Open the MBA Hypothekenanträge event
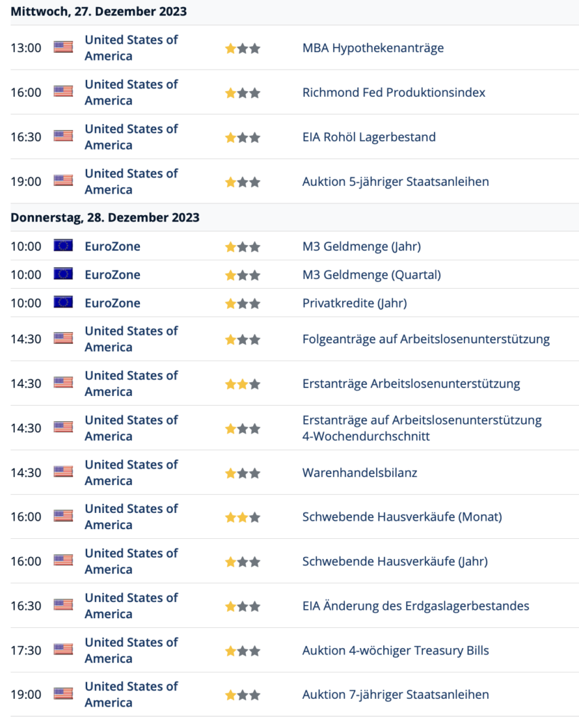Image resolution: width=579 pixels, height=717 pixels. point(373,48)
